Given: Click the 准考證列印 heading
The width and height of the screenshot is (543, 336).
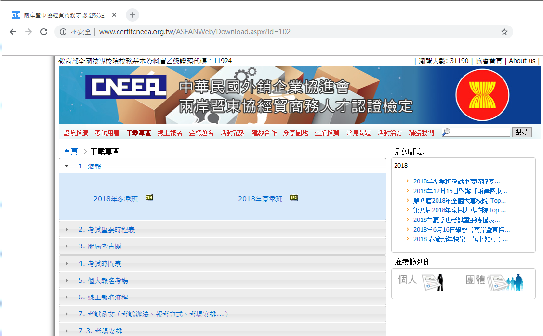Looking at the screenshot, I should click(413, 262).
